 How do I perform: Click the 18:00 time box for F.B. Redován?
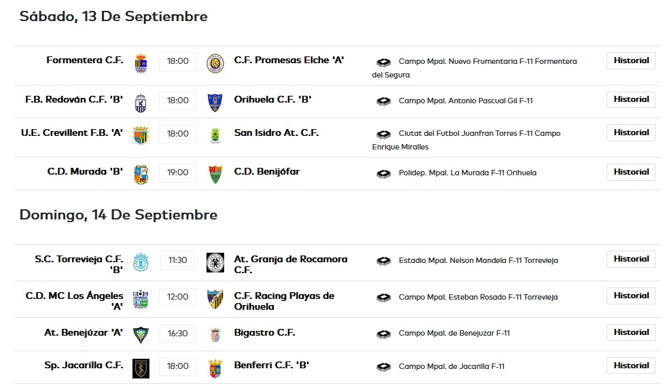(177, 101)
